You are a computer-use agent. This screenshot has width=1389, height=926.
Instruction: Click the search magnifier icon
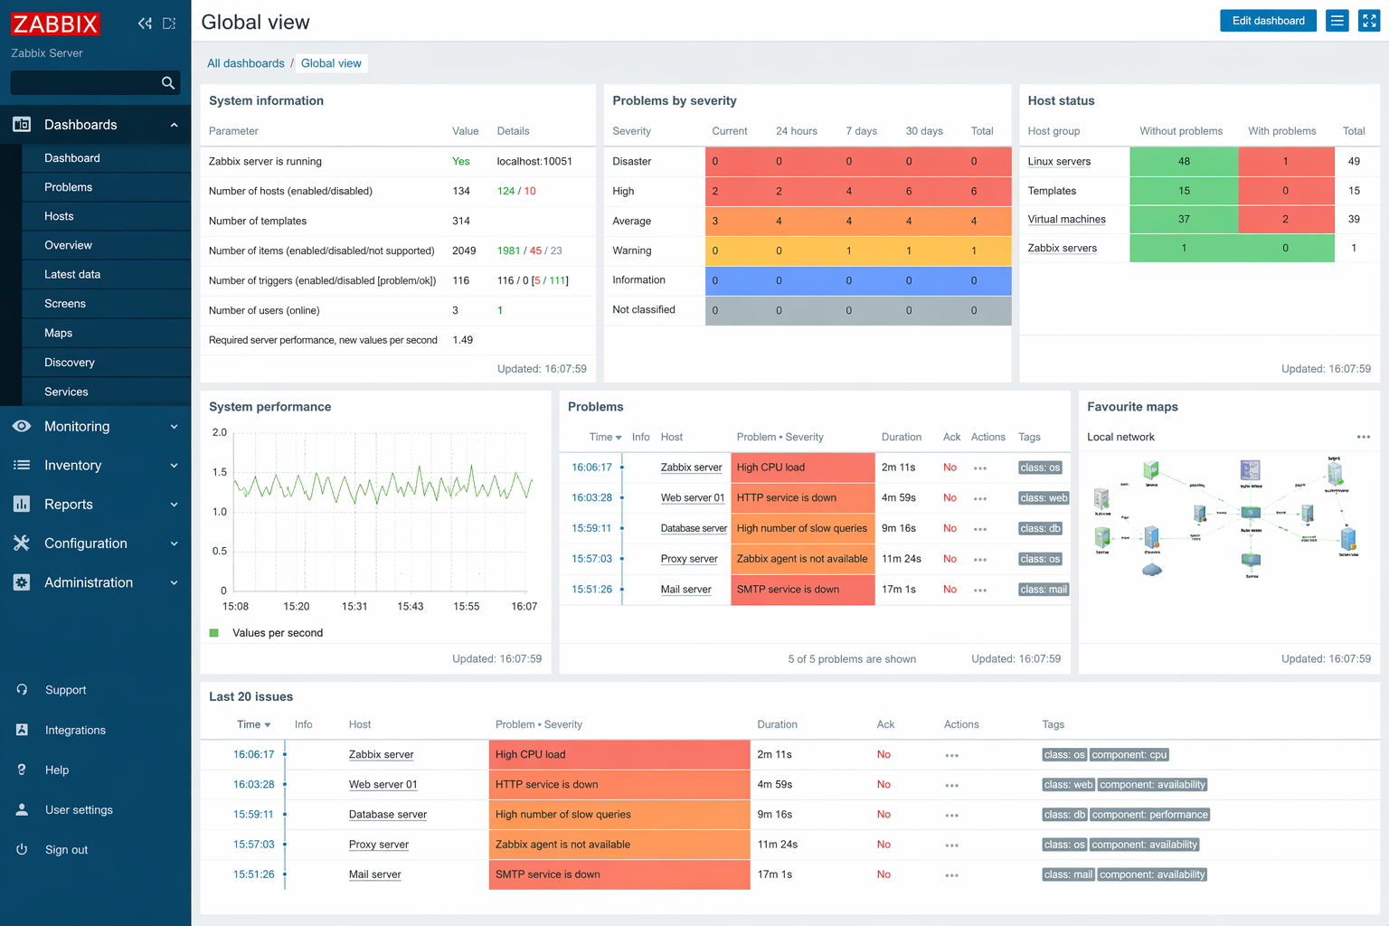pos(167,83)
